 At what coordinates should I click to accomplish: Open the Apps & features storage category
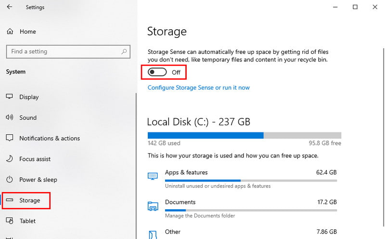242,179
